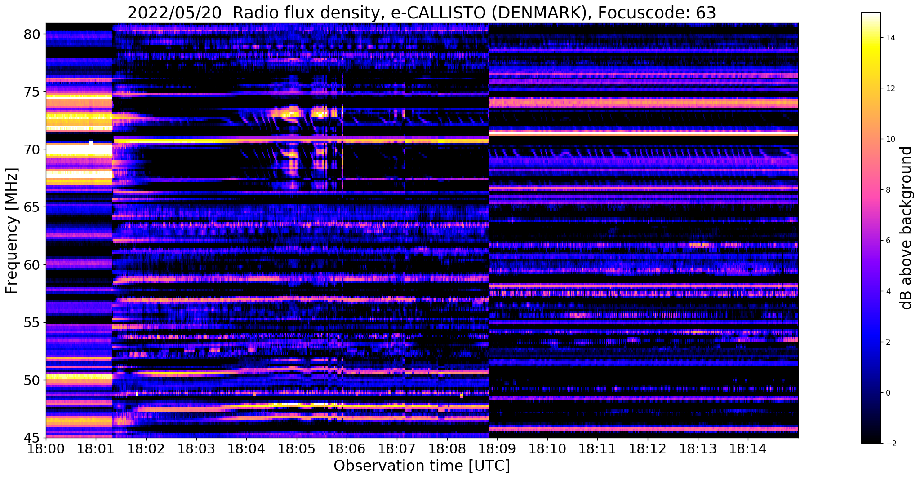Click the 'Frequency [MHz]' y-axis label
The height and width of the screenshot is (479, 920).
pyautogui.click(x=12, y=231)
